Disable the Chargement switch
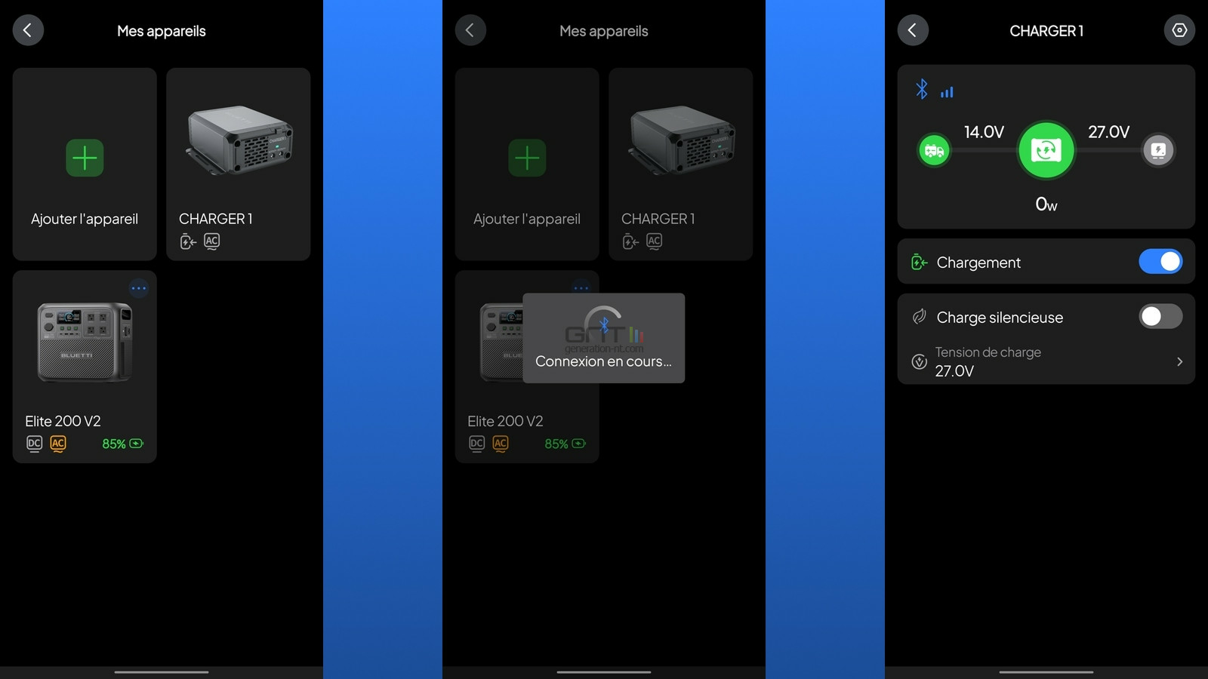The image size is (1208, 679). (1160, 262)
